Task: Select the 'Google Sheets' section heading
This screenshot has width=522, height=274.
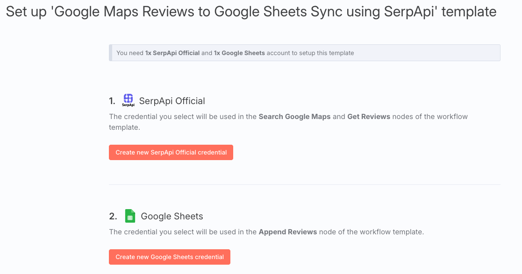Action: [x=172, y=216]
